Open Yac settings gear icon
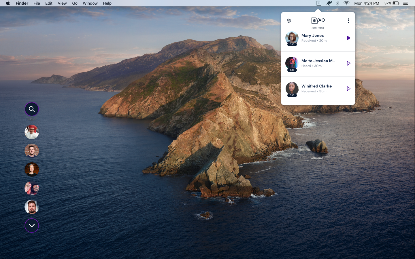 pos(289,21)
